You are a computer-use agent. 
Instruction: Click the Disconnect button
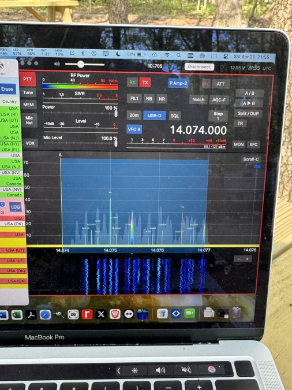pyautogui.click(x=199, y=66)
